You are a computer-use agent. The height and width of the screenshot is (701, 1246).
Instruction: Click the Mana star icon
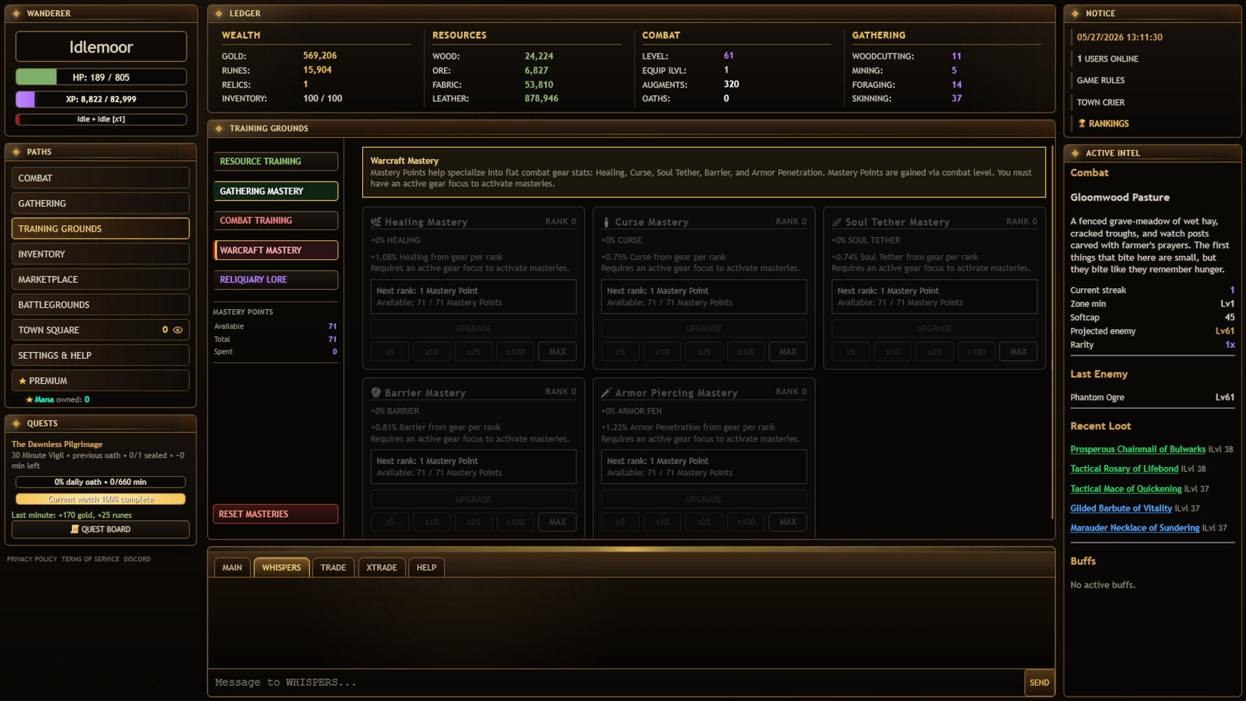point(29,400)
